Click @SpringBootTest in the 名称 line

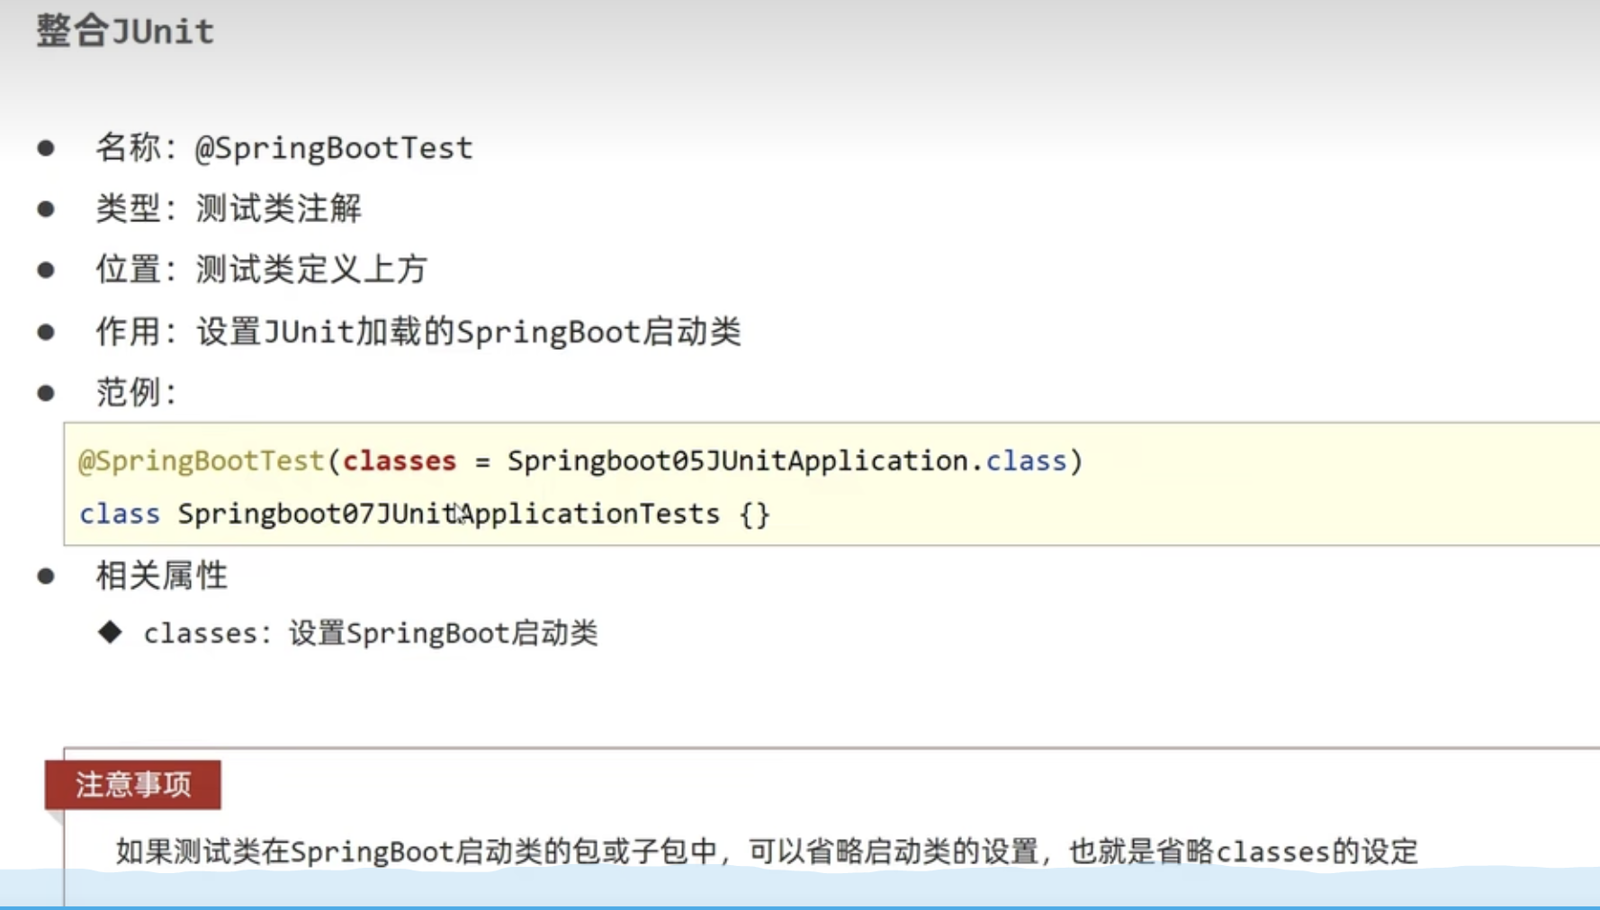pyautogui.click(x=333, y=148)
